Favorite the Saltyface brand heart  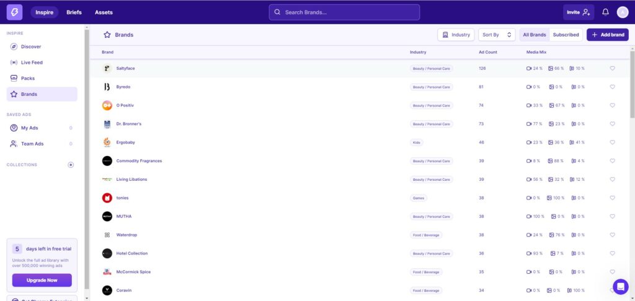point(612,68)
